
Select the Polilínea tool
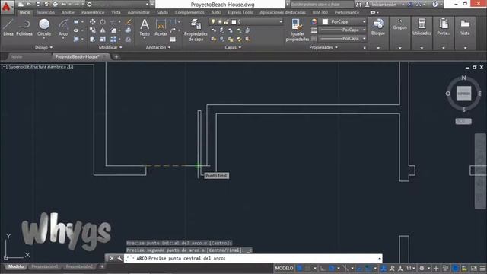click(24, 27)
